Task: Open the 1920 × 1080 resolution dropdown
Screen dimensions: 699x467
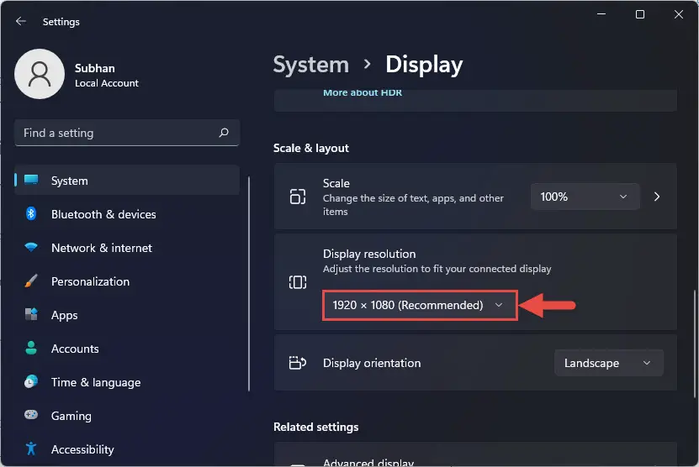Action: (x=420, y=305)
